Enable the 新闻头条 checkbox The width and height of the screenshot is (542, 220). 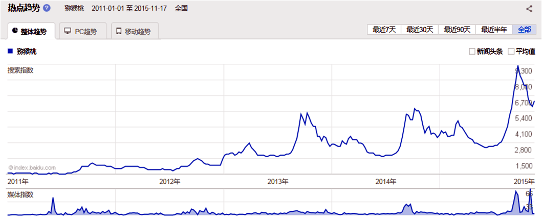click(472, 52)
